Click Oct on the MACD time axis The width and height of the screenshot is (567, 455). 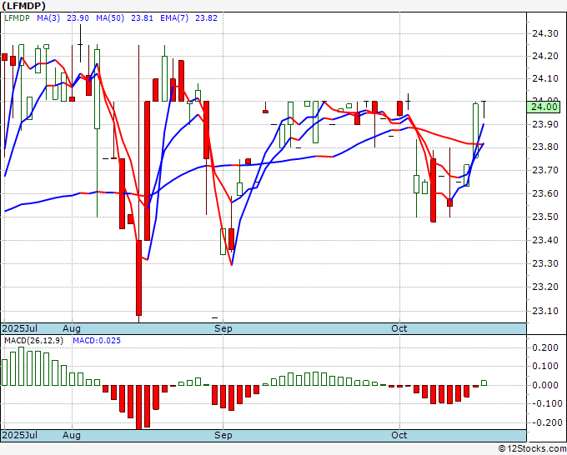point(399,435)
